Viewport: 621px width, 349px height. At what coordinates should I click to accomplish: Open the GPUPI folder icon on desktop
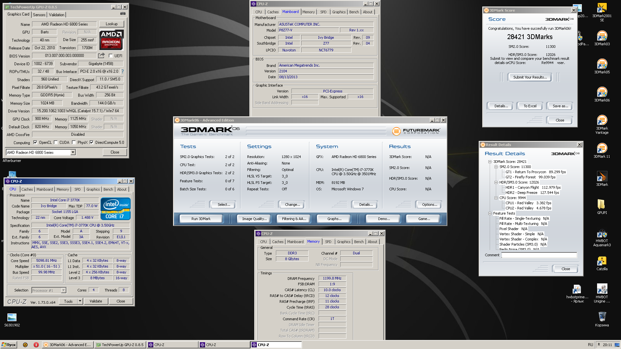point(602,207)
